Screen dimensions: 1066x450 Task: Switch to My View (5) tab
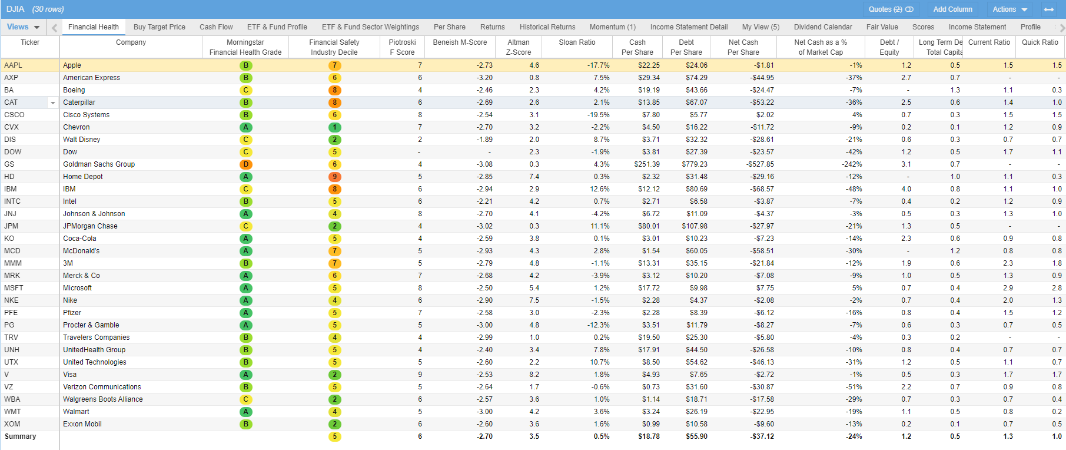point(761,27)
